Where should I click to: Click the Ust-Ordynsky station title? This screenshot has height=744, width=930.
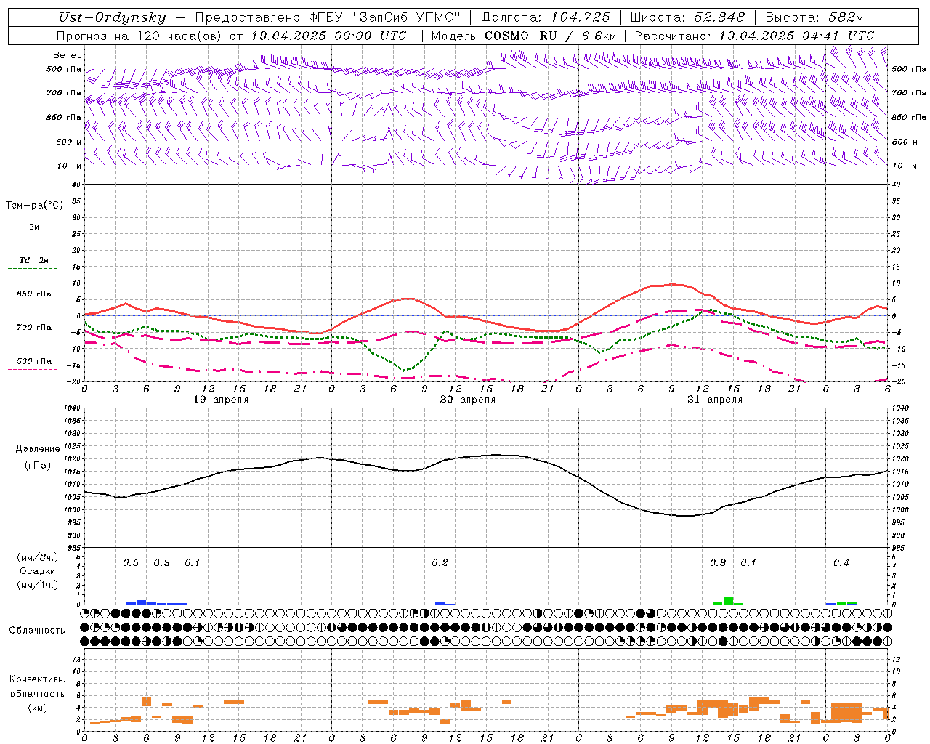pyautogui.click(x=112, y=17)
